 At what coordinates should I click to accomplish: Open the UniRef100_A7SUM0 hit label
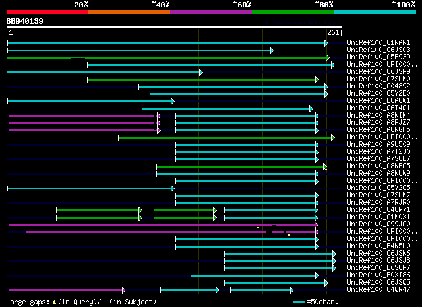pos(378,79)
